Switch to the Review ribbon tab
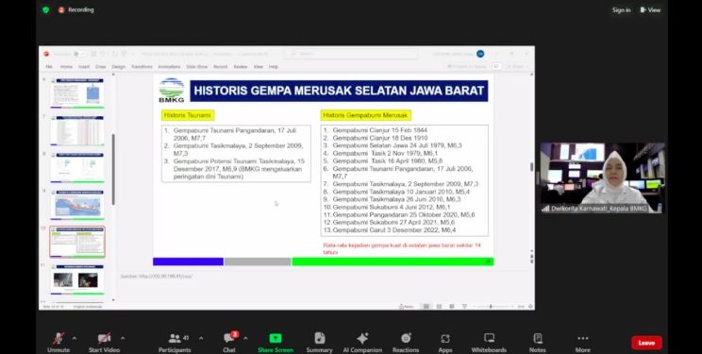The image size is (702, 354). pyautogui.click(x=241, y=66)
